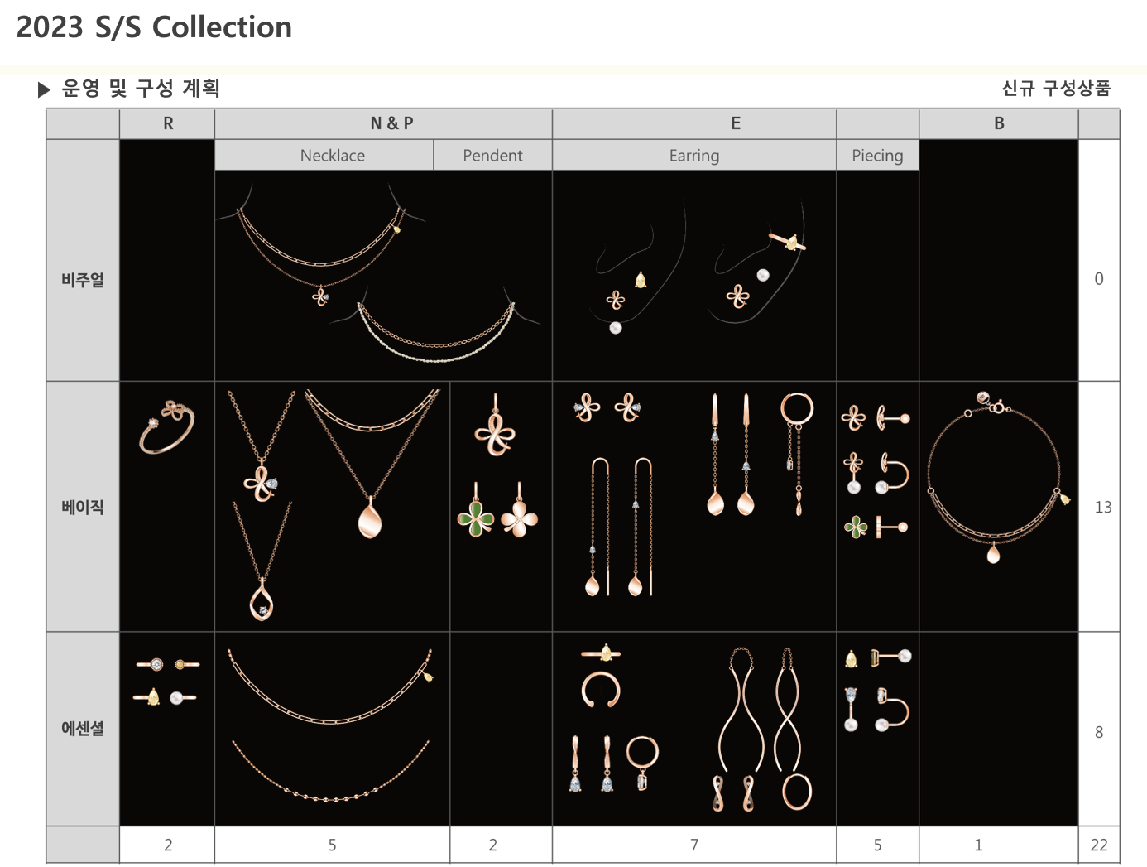Viewport: 1147px width, 867px height.
Task: Click the "E" column header
Action: tap(736, 123)
